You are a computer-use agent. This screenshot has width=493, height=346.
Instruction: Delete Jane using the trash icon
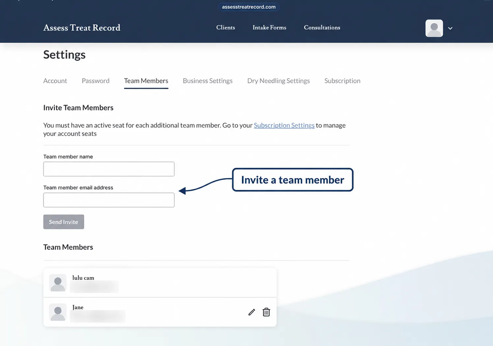click(266, 312)
